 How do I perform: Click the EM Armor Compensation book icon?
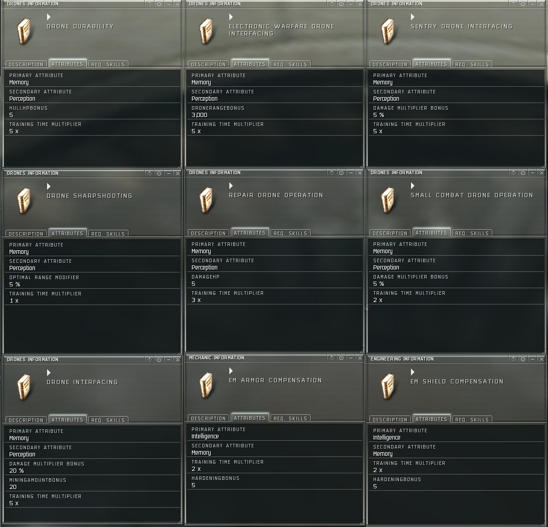(x=206, y=385)
